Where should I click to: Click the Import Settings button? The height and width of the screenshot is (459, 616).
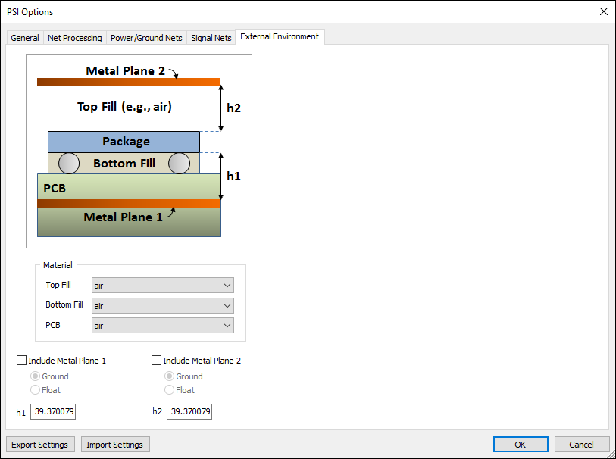click(114, 444)
